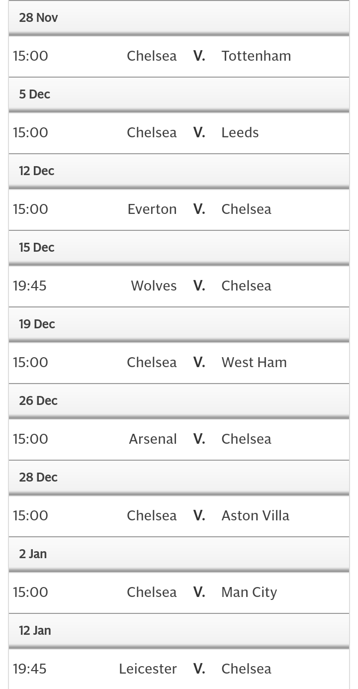
Task: Open Leicester team link
Action: tap(148, 669)
